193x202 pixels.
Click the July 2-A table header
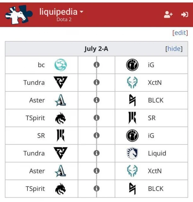96,49
